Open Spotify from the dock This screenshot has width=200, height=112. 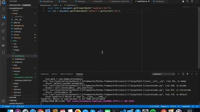click(153, 111)
